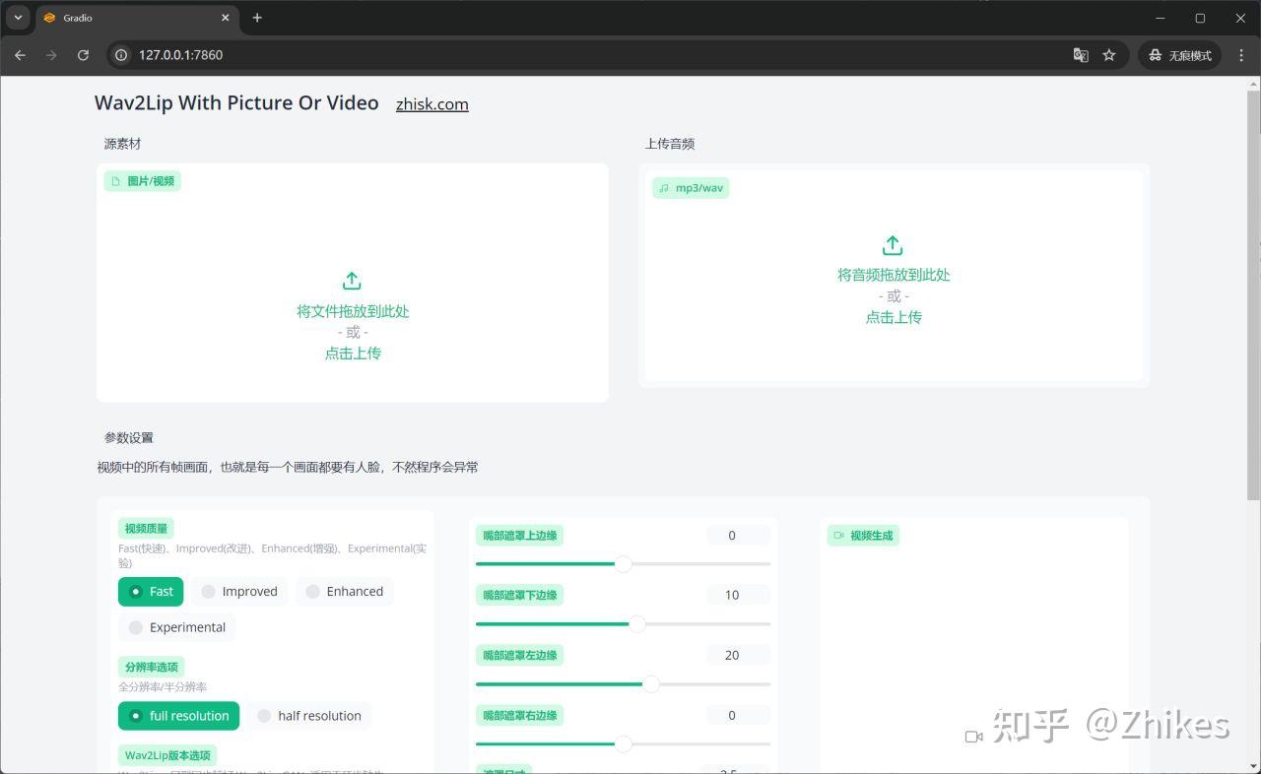Choose the half resolution option
1261x774 pixels.
tap(308, 716)
